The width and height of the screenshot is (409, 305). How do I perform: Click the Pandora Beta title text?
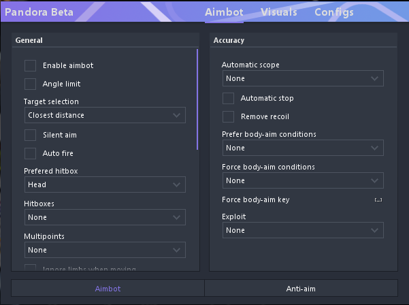(x=39, y=12)
